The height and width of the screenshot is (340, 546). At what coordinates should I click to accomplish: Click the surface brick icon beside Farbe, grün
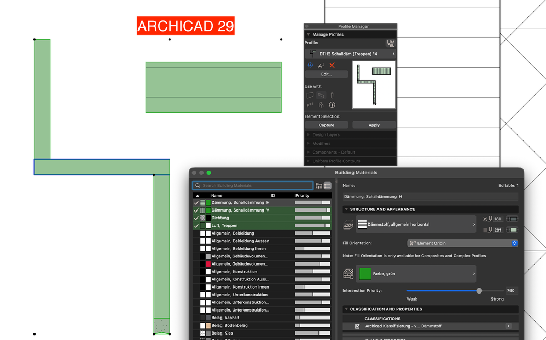tap(348, 274)
